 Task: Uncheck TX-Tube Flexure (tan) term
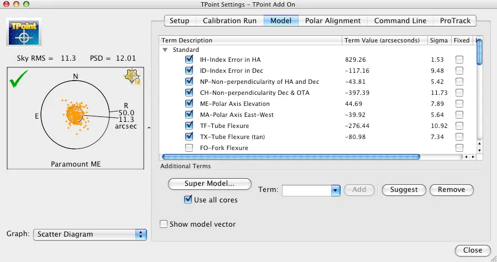189,137
